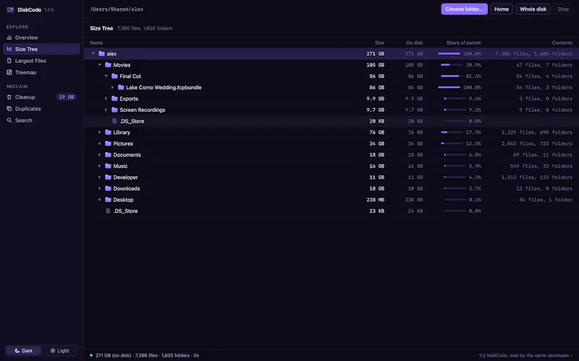The height and width of the screenshot is (361, 579).
Task: Click the Stop button
Action: [563, 9]
